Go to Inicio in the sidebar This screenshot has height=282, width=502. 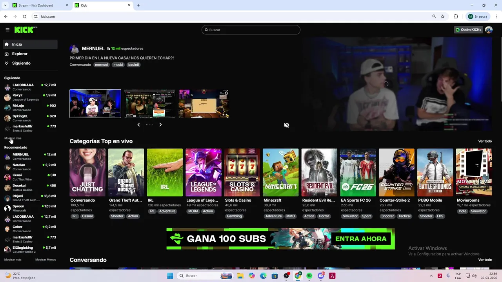tap(30, 44)
